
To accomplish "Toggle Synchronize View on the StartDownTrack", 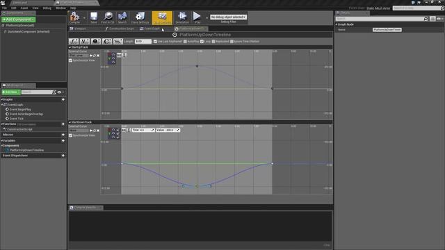I will pyautogui.click(x=70, y=135).
